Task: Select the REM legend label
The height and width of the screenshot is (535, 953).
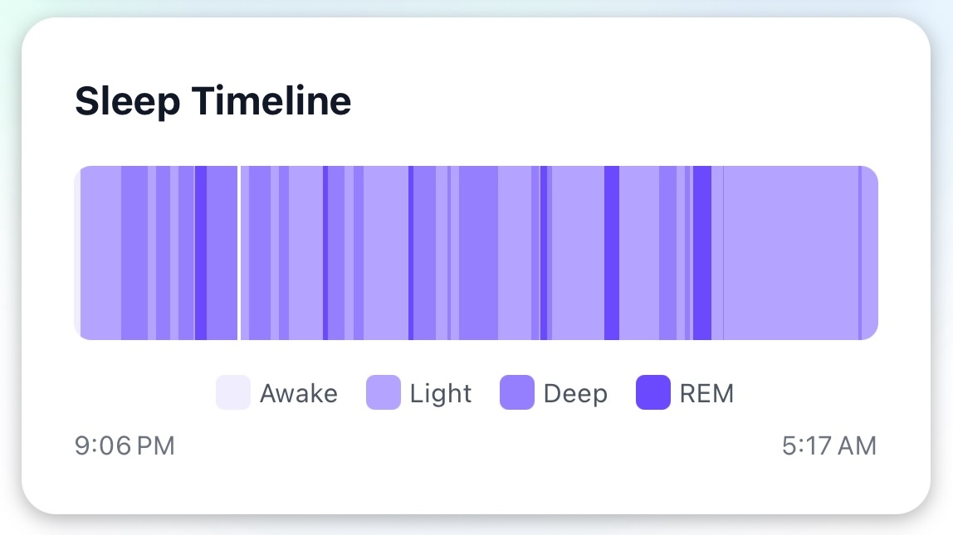Action: point(706,393)
